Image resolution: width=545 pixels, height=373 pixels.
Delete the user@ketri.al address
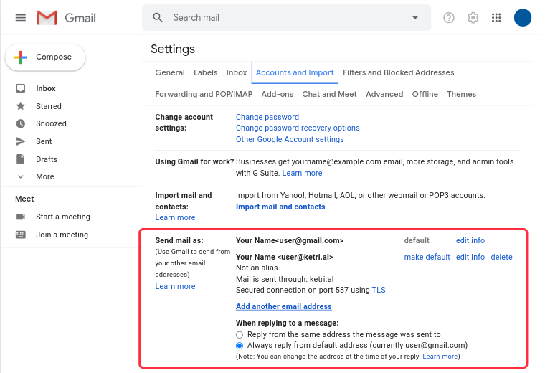tap(501, 257)
